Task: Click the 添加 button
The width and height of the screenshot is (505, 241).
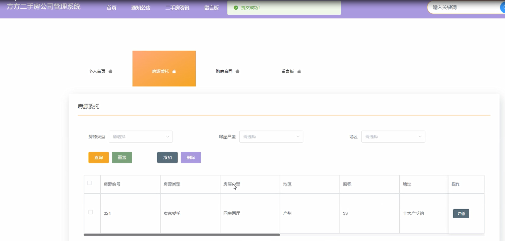Action: point(167,157)
